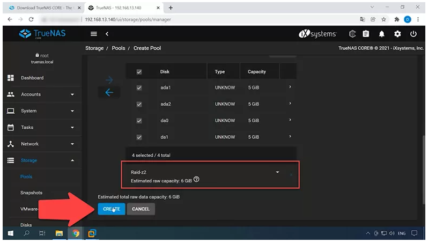The image size is (428, 242).
Task: Expand the ada1 row details chevron
Action: coord(290,87)
